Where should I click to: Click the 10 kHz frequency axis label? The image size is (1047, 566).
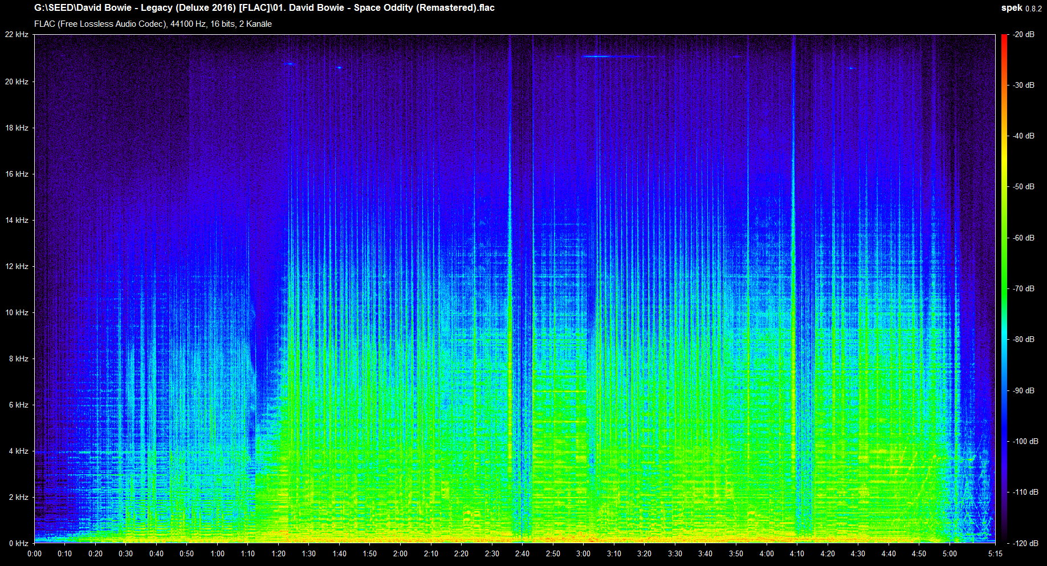(17, 312)
